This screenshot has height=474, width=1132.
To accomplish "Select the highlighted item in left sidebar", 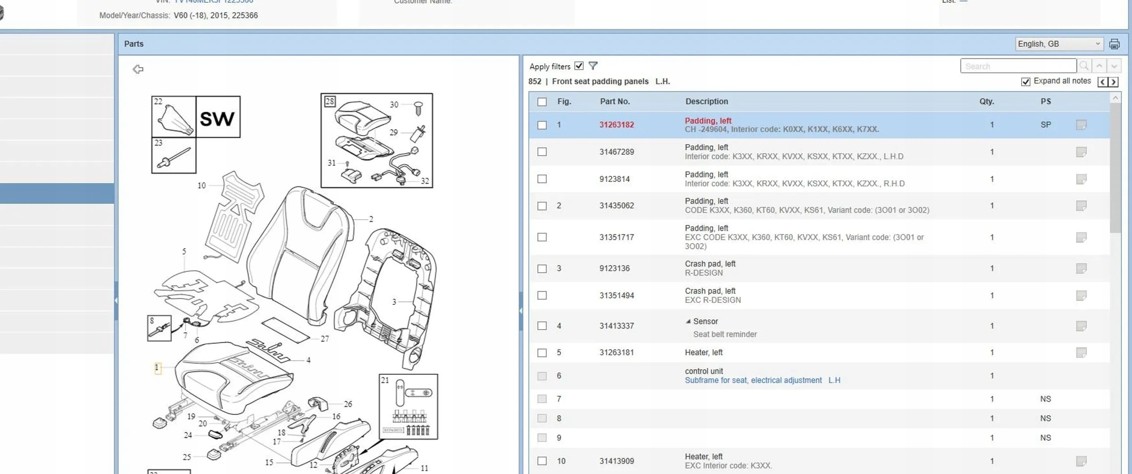I will pos(57,194).
